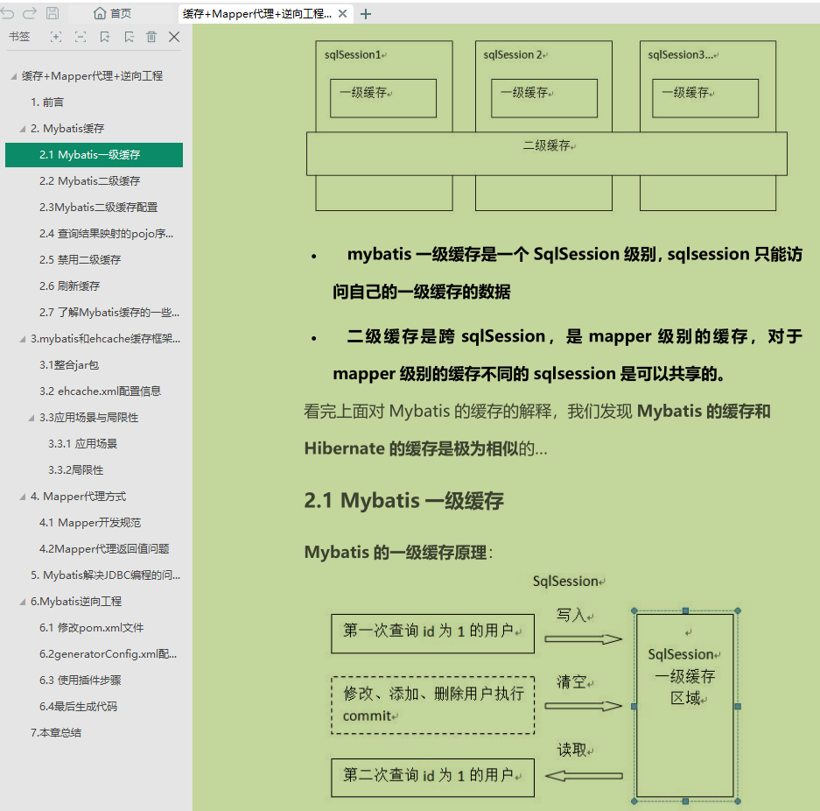Open a new tab with plus button
The height and width of the screenshot is (811, 820).
(x=366, y=14)
